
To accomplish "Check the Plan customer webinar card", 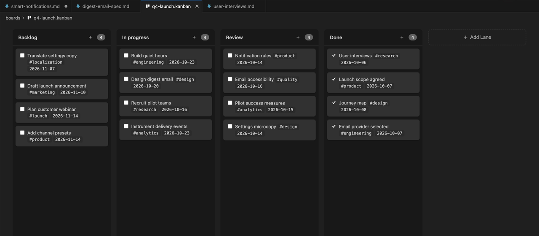I will pyautogui.click(x=22, y=109).
